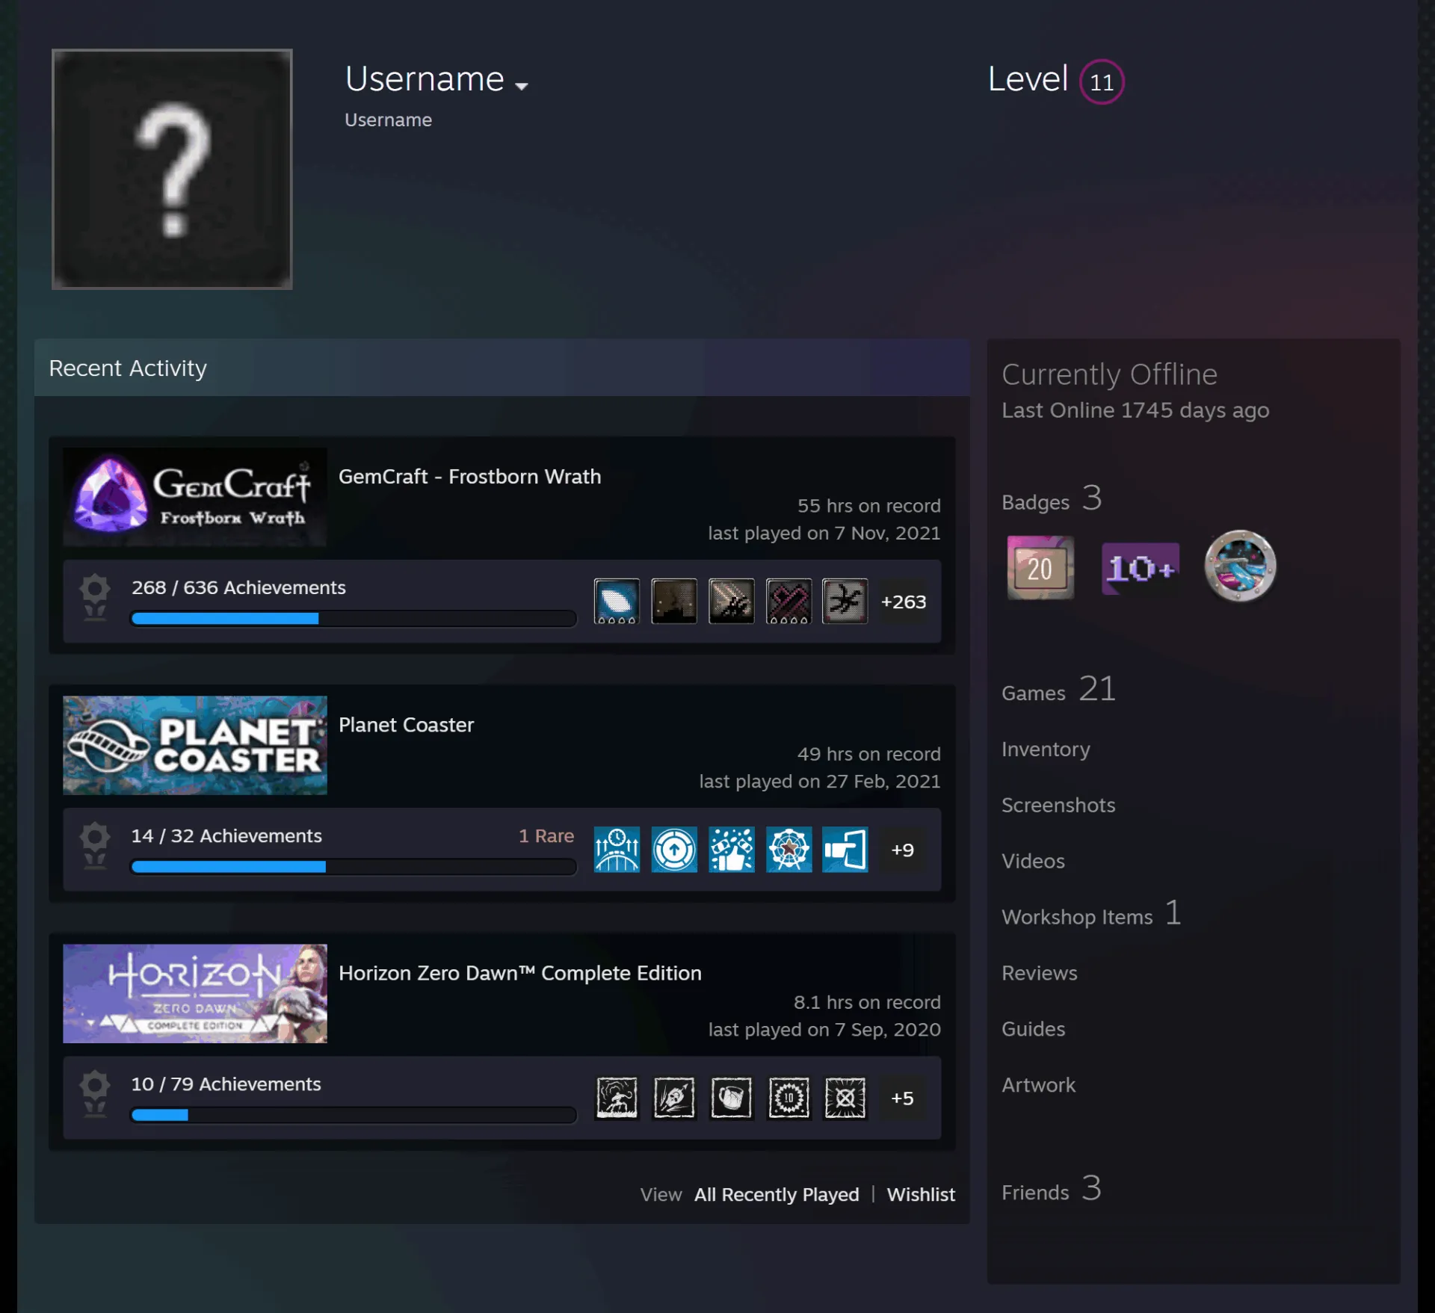Select second Horizon Zero Dawn achievement icon
Viewport: 1435px width, 1313px height.
674,1097
